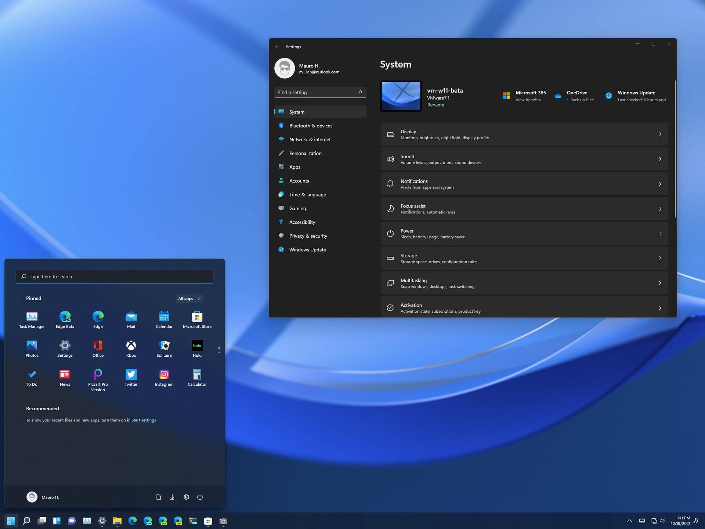Open Windows Update from the sidebar
The image size is (705, 529).
click(307, 249)
